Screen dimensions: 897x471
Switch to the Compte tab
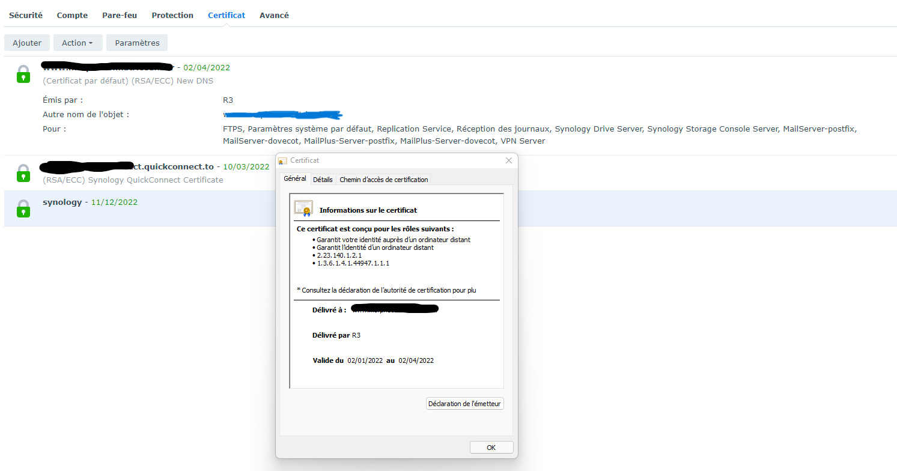pyautogui.click(x=72, y=16)
